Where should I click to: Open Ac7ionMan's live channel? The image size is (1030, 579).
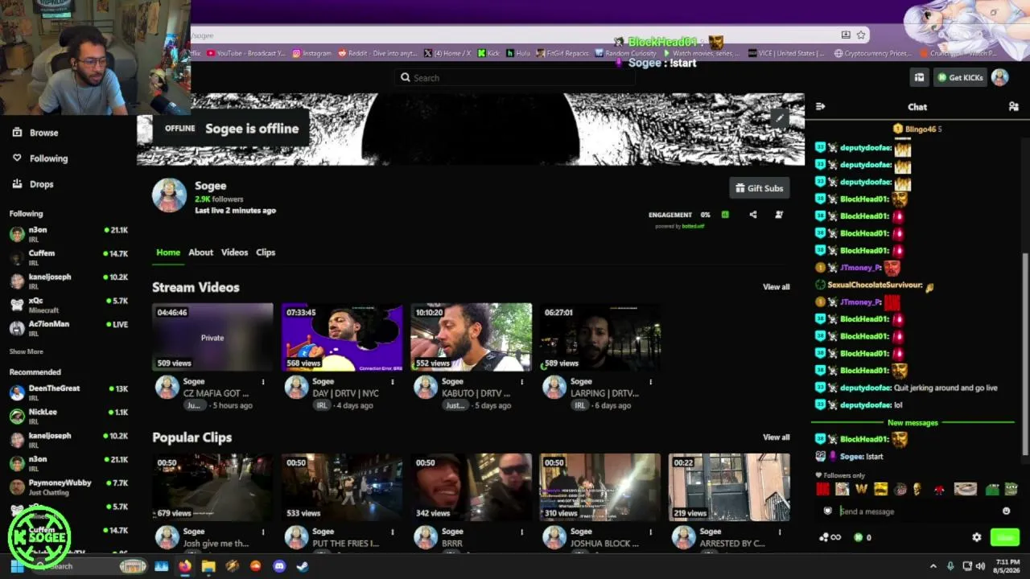click(68, 328)
